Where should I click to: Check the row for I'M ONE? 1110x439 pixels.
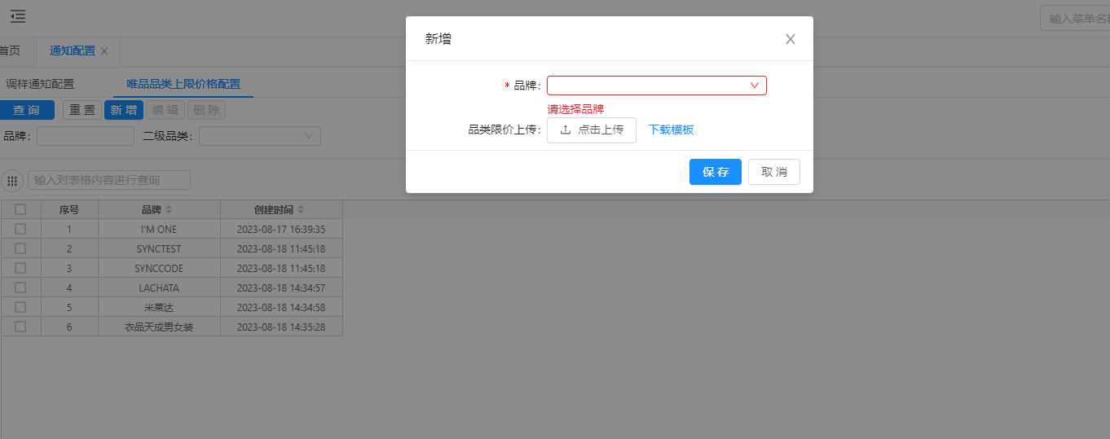(20, 229)
